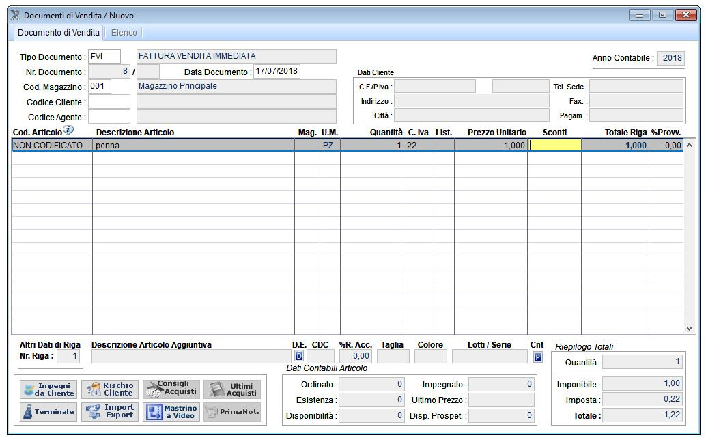The image size is (706, 442).
Task: Open Rischio Cliente
Action: pos(110,389)
